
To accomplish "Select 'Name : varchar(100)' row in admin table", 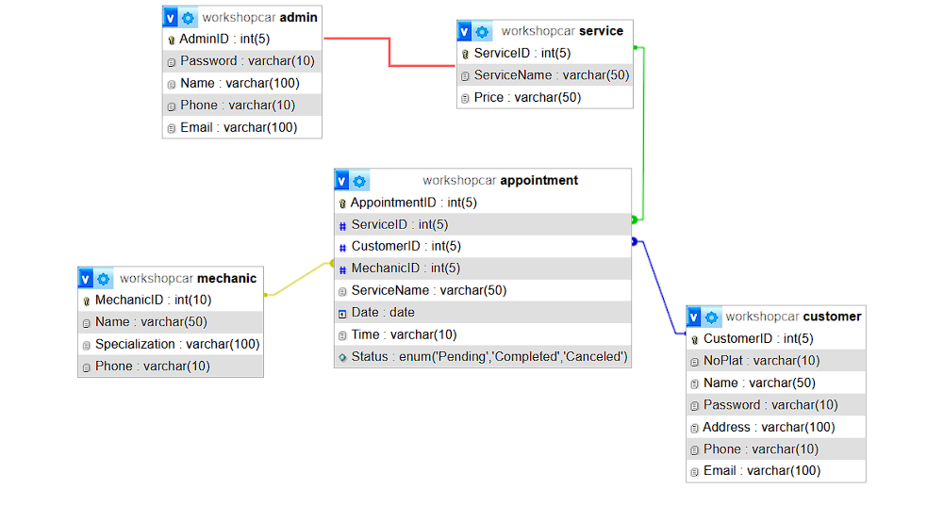I will 242,83.
